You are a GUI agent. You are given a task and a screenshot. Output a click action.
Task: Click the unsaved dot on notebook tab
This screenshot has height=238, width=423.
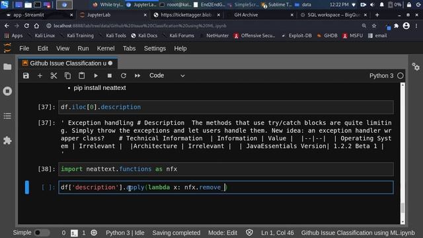(x=110, y=63)
